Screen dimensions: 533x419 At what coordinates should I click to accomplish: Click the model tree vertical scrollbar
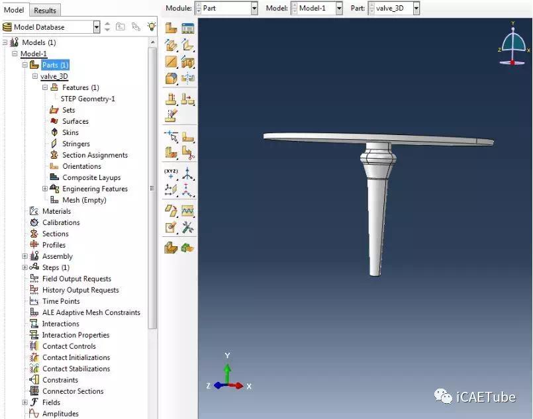coord(152,188)
